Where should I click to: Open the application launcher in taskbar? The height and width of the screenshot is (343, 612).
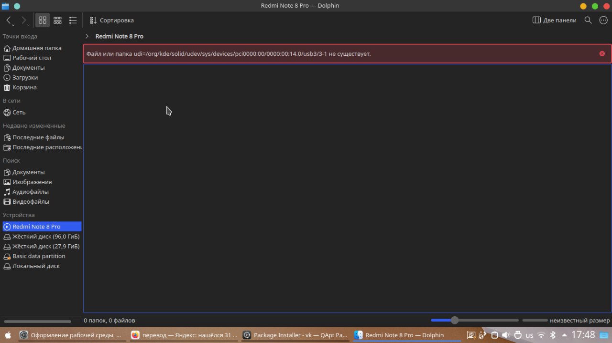click(8, 335)
